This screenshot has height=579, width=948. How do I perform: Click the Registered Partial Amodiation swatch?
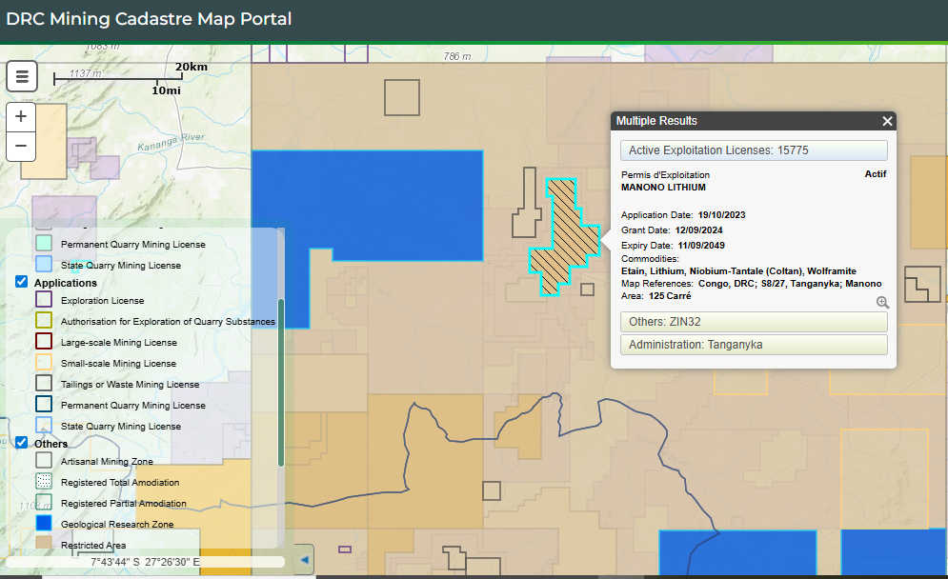(x=44, y=502)
